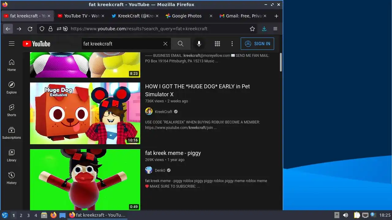Open the clipboard tray icon
Screen dimensions: 392x220
[357, 215]
